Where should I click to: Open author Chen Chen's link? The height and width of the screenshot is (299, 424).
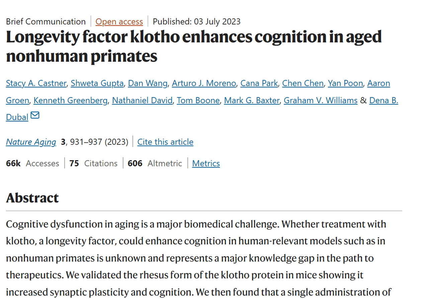pos(303,83)
